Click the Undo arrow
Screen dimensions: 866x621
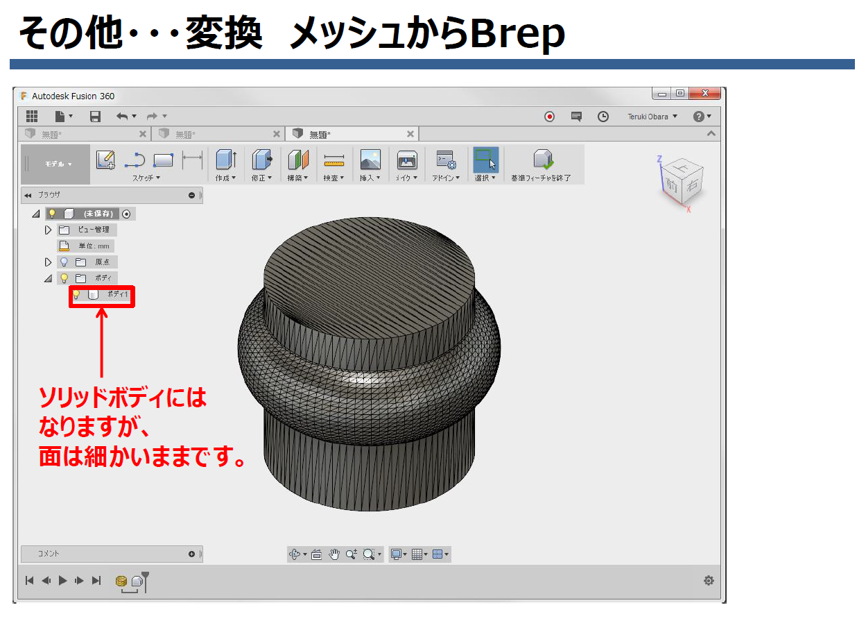click(123, 117)
